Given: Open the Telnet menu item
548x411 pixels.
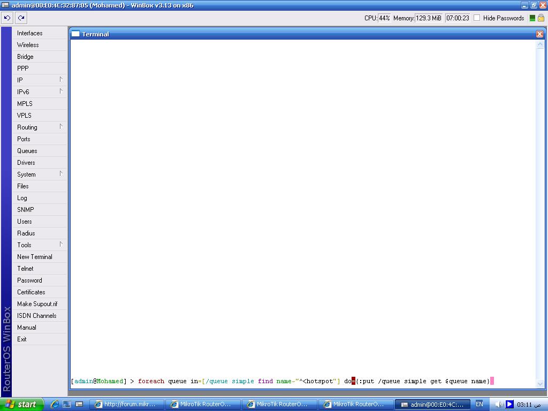Looking at the screenshot, I should coord(40,269).
